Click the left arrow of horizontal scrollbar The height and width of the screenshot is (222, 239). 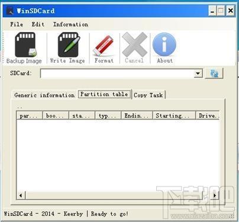tap(21, 195)
